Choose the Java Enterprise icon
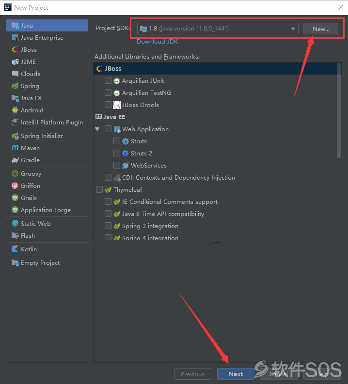Screen dimensions: 348x384 pyautogui.click(x=15, y=38)
